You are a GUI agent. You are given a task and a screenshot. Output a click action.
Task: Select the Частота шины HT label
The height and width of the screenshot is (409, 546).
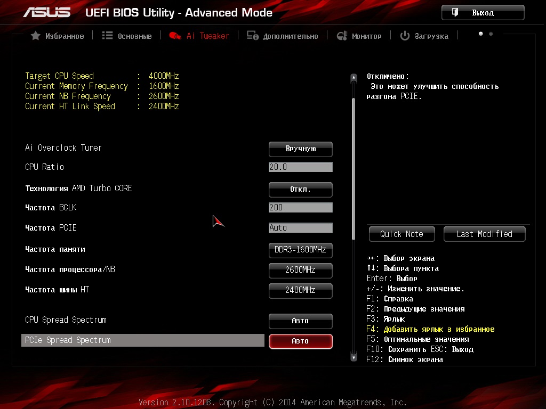pyautogui.click(x=57, y=290)
